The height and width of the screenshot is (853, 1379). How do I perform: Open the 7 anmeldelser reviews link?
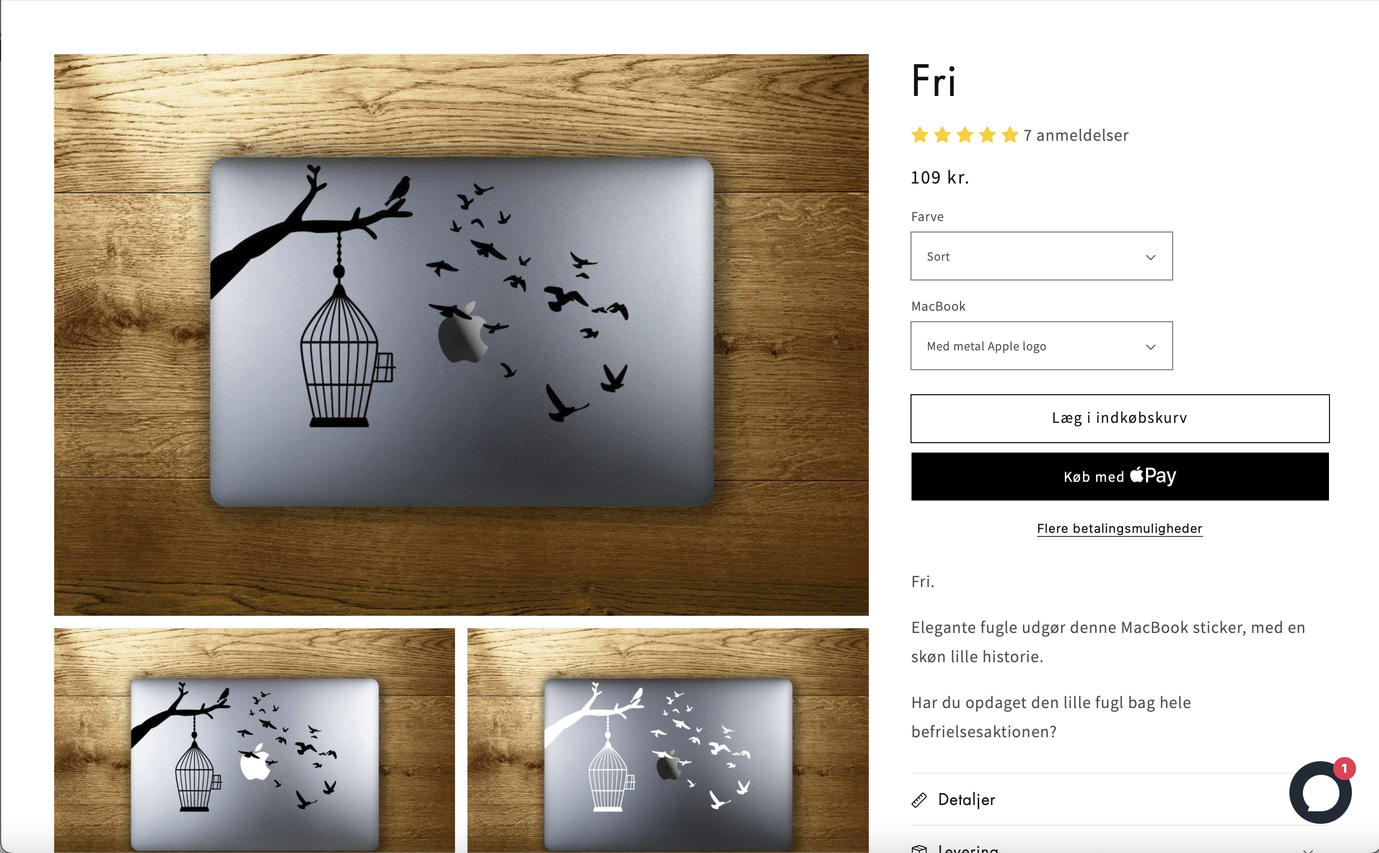pos(1076,136)
